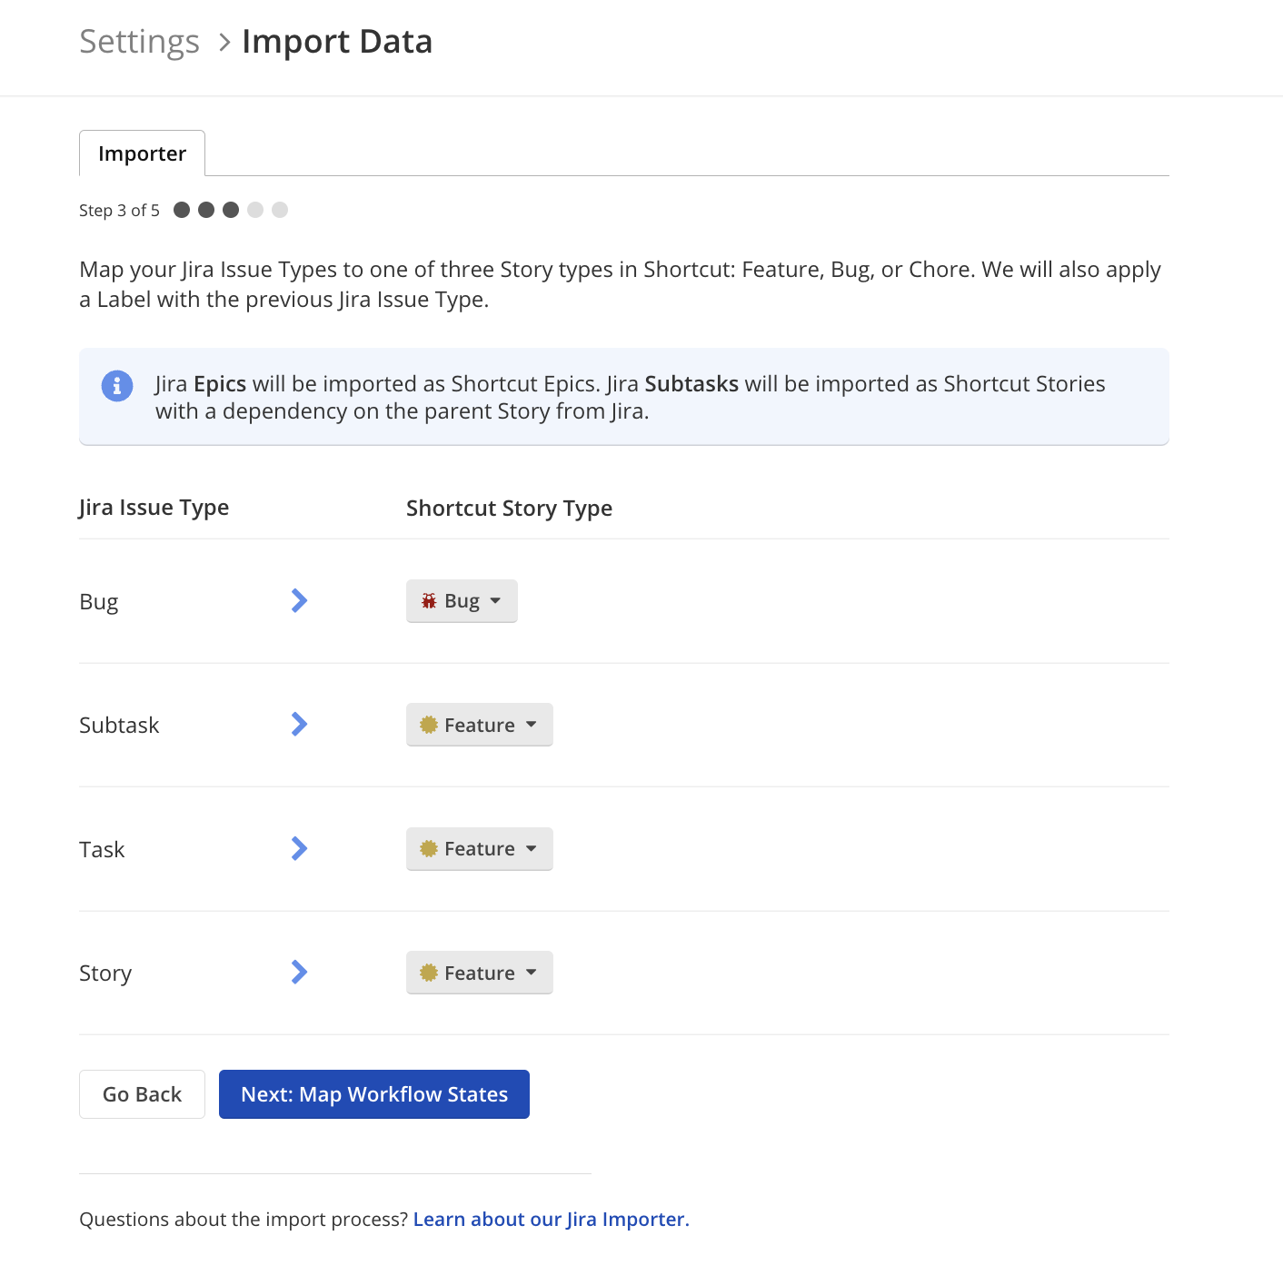Click the Story issue type label
1283x1275 pixels.
click(105, 974)
